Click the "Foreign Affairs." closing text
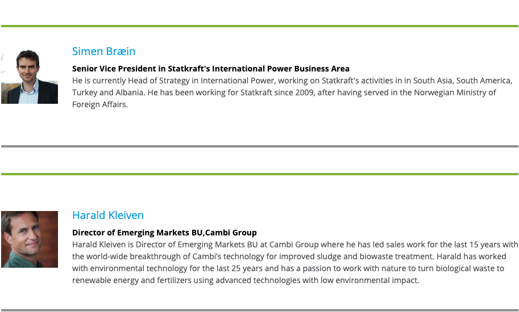Screen dimensions: 519x312 100,104
